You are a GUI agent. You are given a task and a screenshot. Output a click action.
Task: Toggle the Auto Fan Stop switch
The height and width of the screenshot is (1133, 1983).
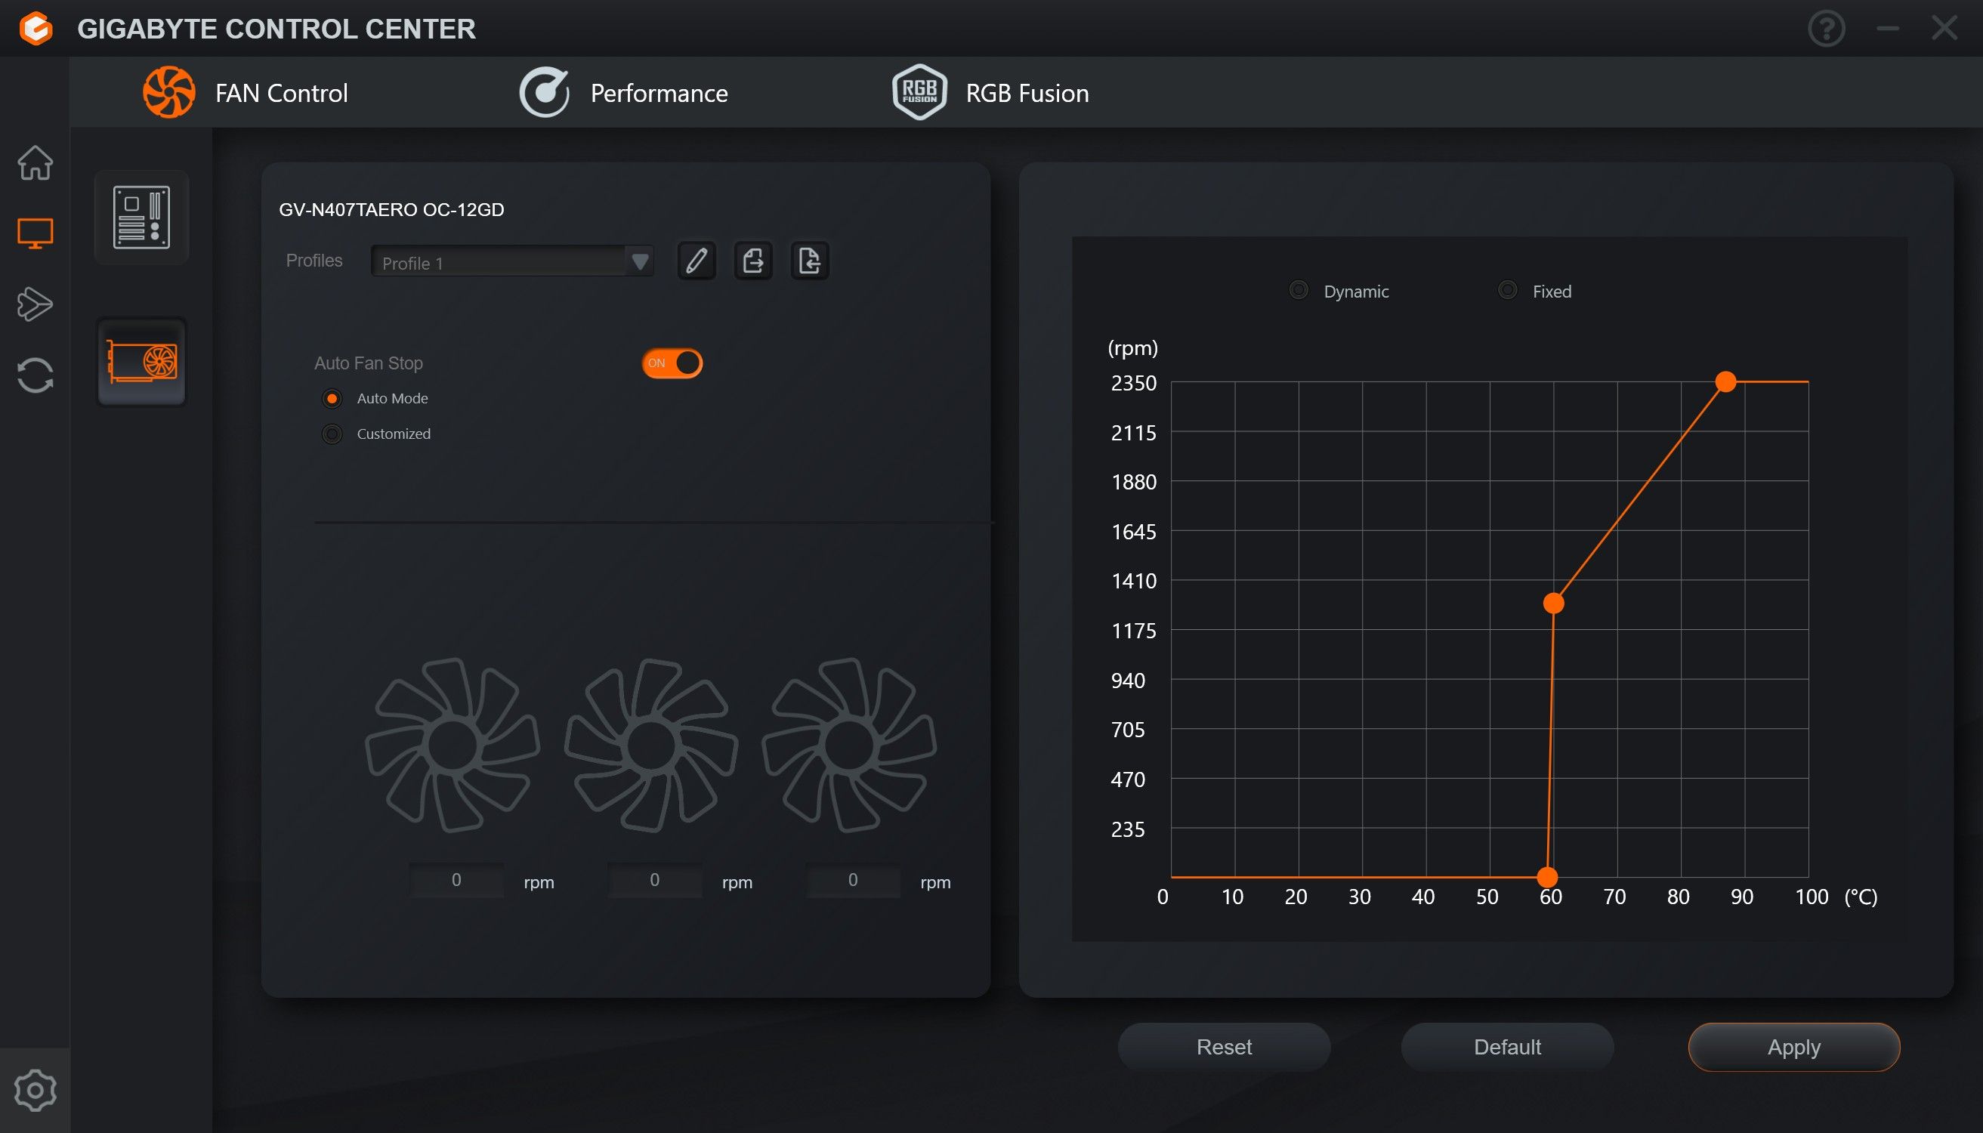(672, 363)
